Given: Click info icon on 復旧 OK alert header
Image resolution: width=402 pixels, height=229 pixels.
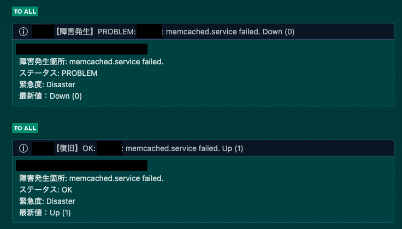Looking at the screenshot, I should click(23, 148).
